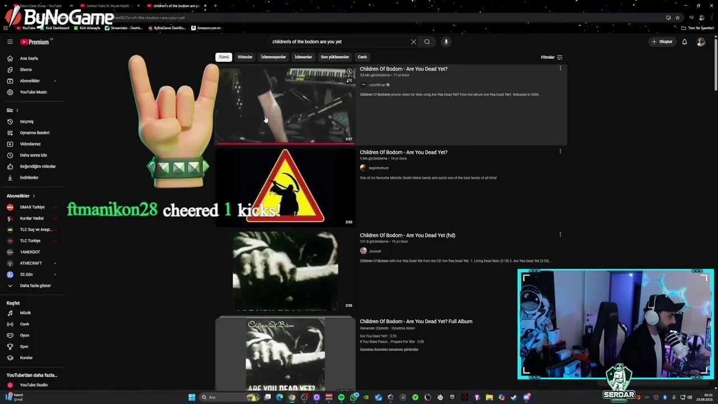Open TLC Türkiye channel subscription

tap(32, 241)
